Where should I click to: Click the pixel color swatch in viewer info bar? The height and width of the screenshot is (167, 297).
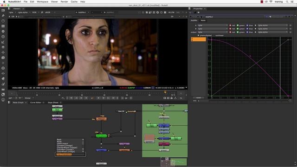153,88
